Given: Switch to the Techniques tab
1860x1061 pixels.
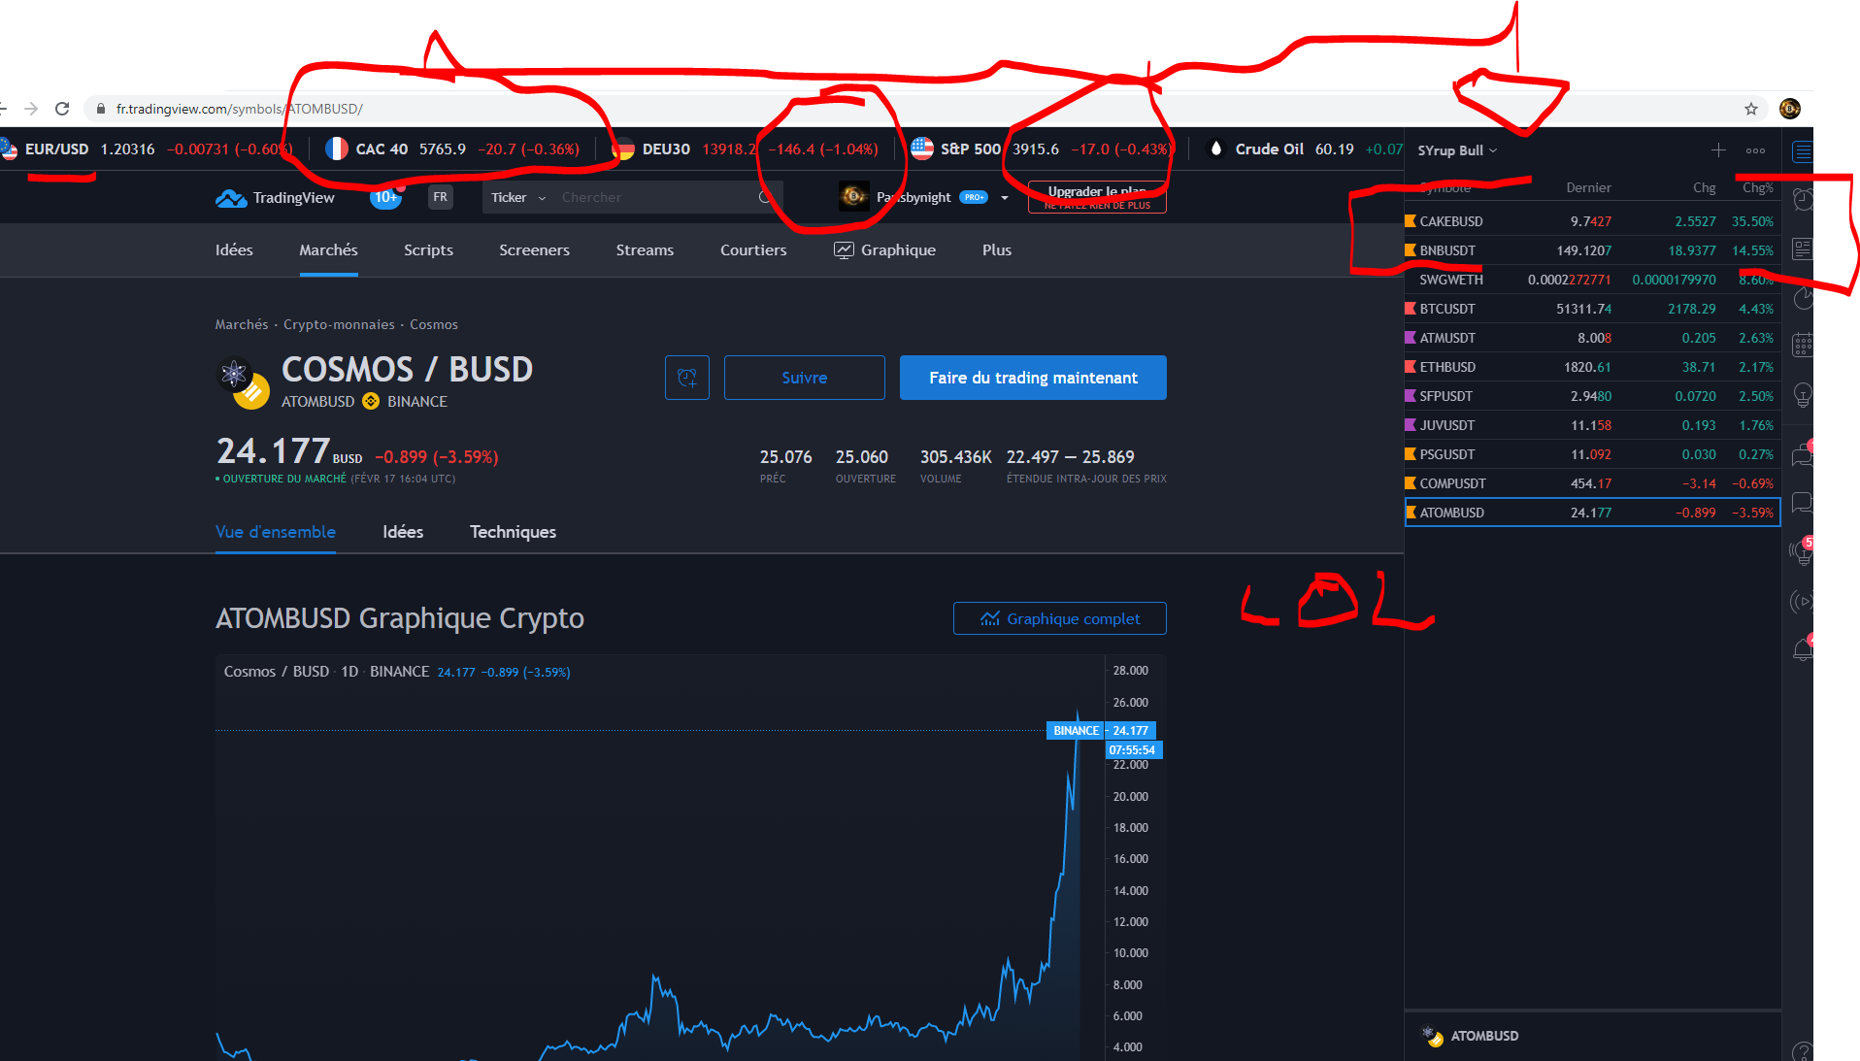Looking at the screenshot, I should coord(513,532).
